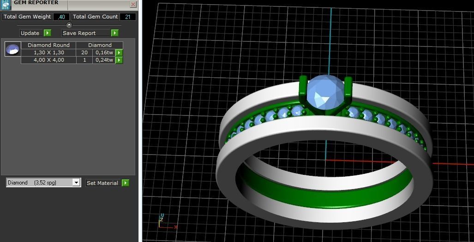Click the Set Material button

102,183
